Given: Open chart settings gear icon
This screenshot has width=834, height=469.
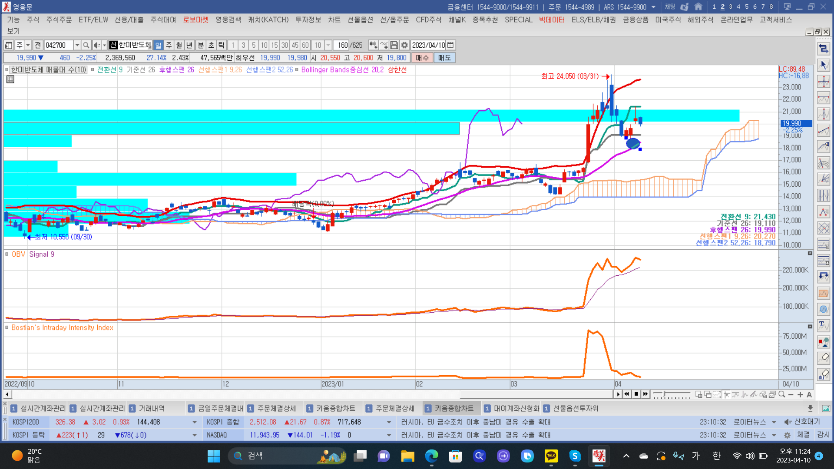Looking at the screenshot, I should [404, 45].
